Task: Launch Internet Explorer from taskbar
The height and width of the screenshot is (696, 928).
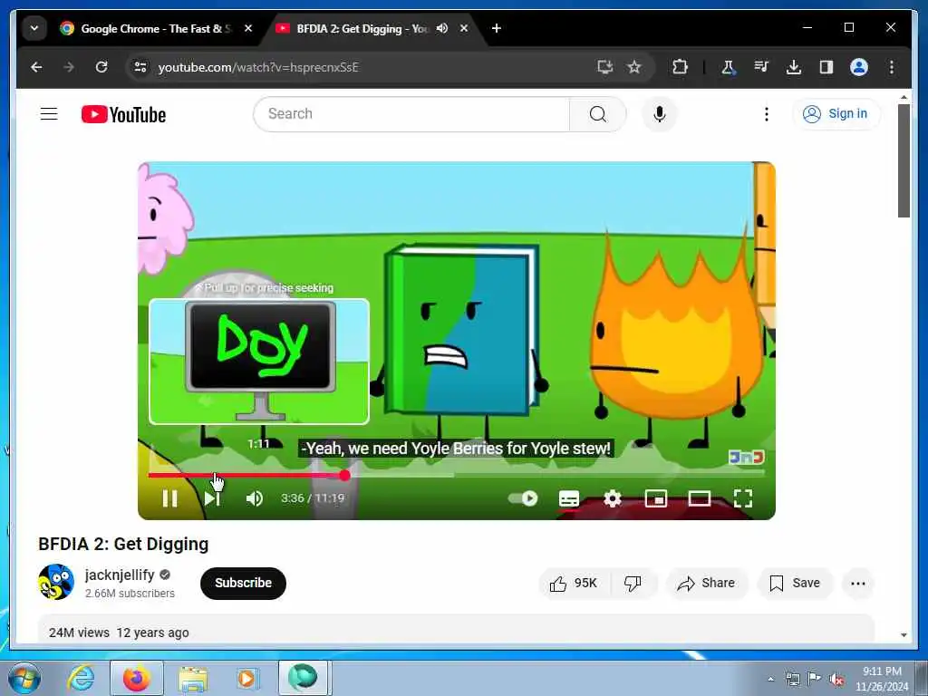Action: click(81, 679)
